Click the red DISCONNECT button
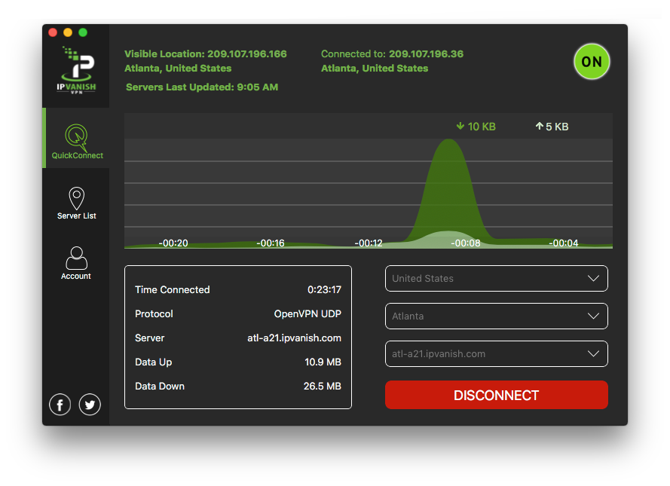Screen dimensions: 670x486 pos(496,395)
